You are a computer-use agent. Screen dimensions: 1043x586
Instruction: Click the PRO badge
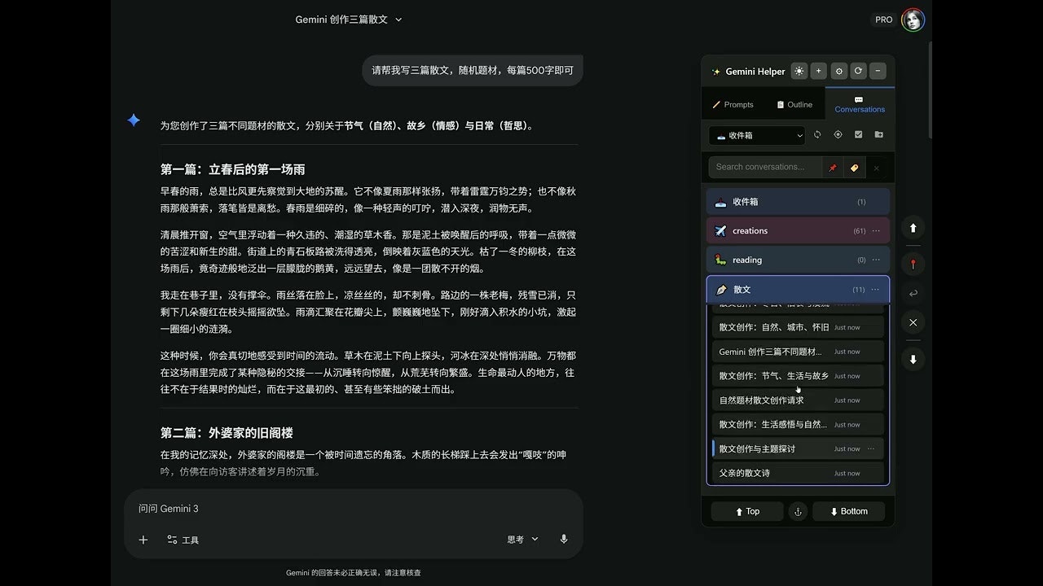pos(884,20)
